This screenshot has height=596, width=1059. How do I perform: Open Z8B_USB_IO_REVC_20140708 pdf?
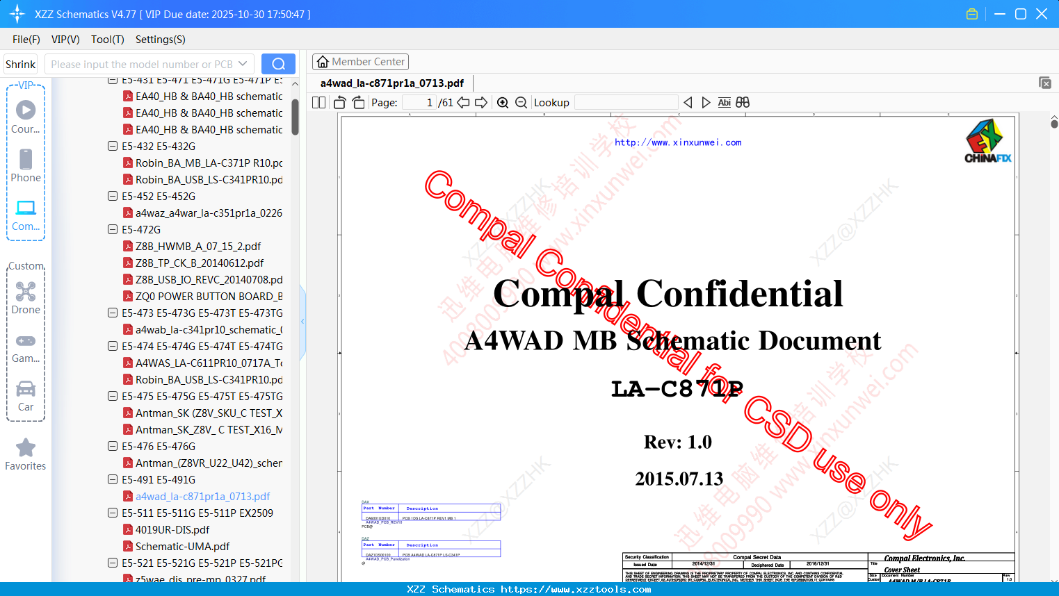tap(209, 279)
